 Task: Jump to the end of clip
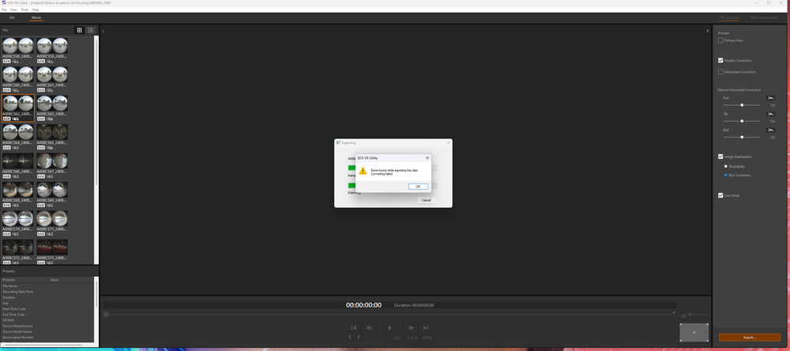pos(426,327)
